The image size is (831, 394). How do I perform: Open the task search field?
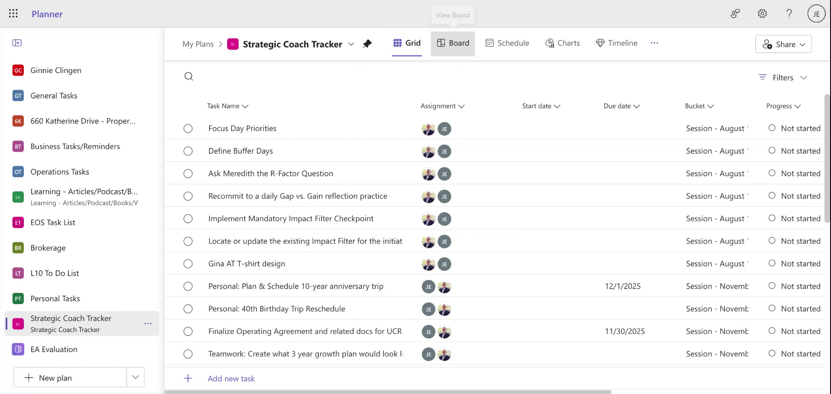[189, 76]
